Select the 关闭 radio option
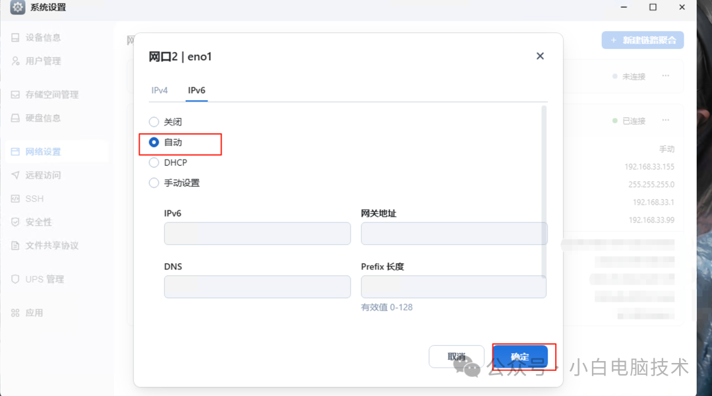 tap(155, 121)
